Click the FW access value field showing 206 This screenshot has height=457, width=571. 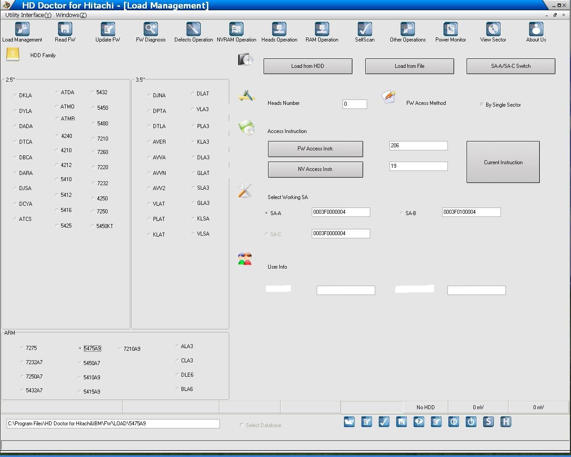[418, 145]
